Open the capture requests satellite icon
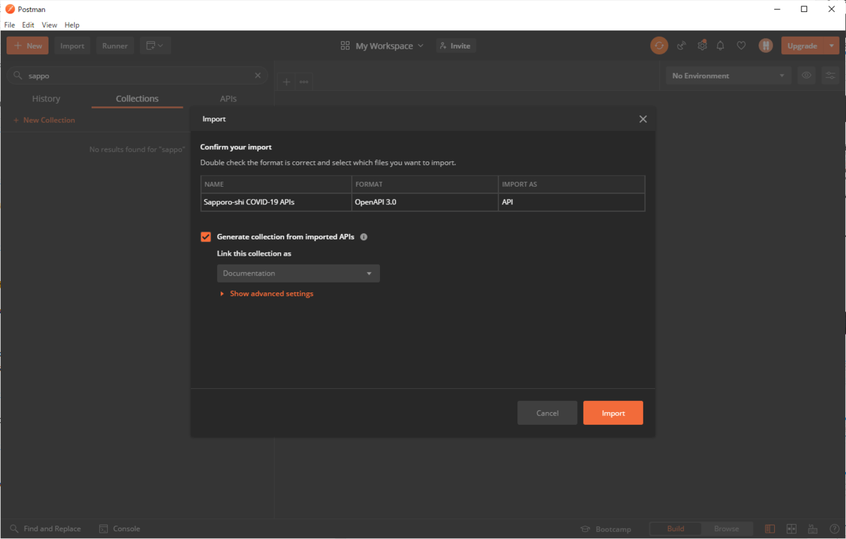The width and height of the screenshot is (846, 539). click(x=681, y=46)
